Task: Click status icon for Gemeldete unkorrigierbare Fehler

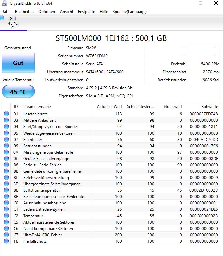Action: click(x=6, y=171)
